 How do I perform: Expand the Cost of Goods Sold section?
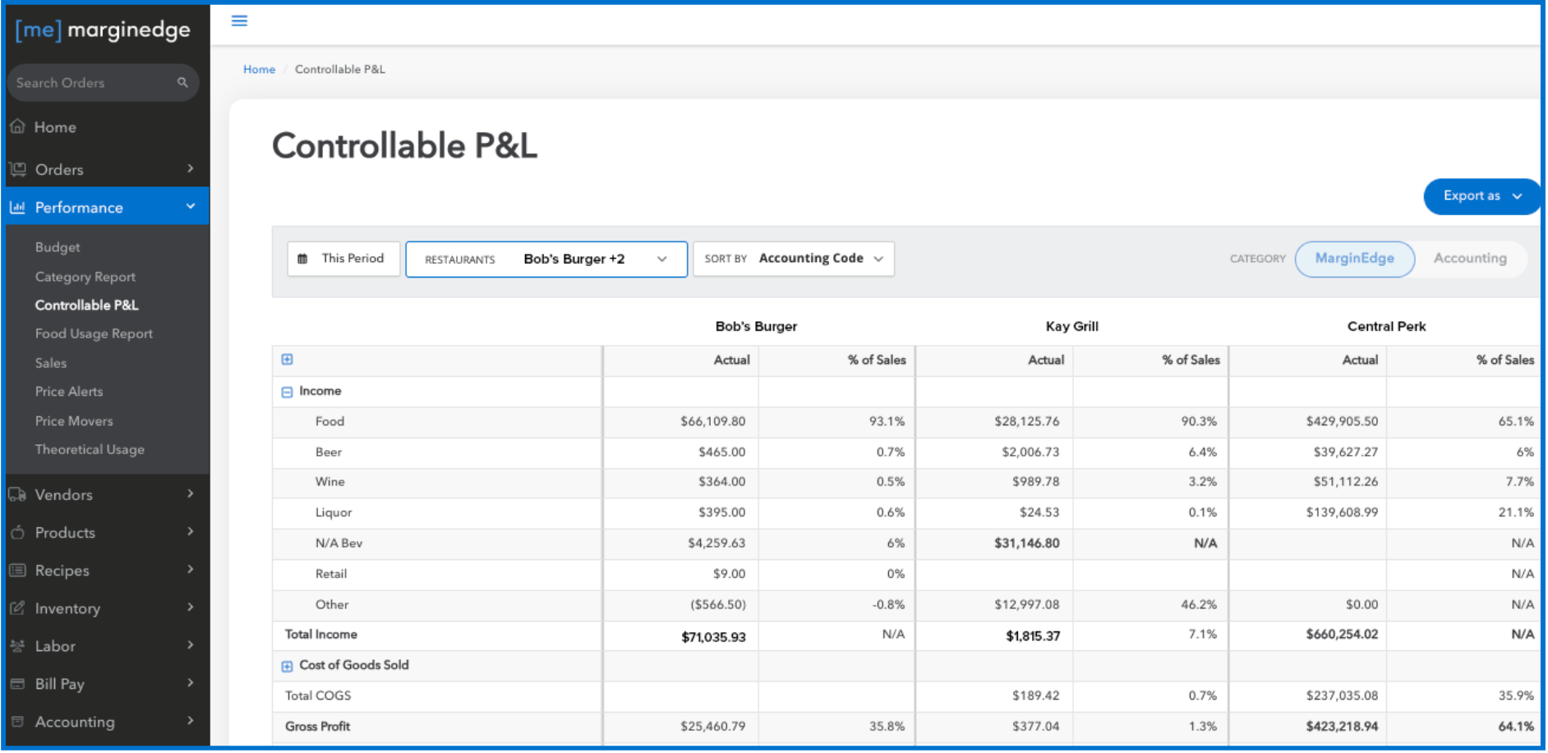(x=287, y=667)
